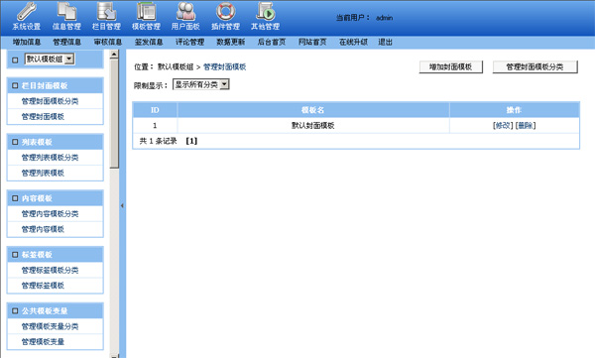Go to 网站首页 from the menu bar

click(312, 42)
